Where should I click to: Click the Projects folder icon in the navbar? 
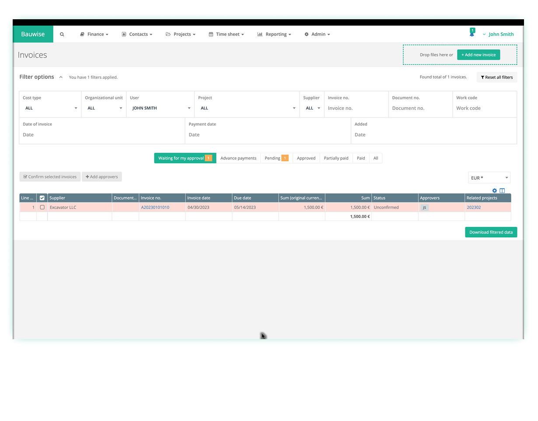coord(168,34)
